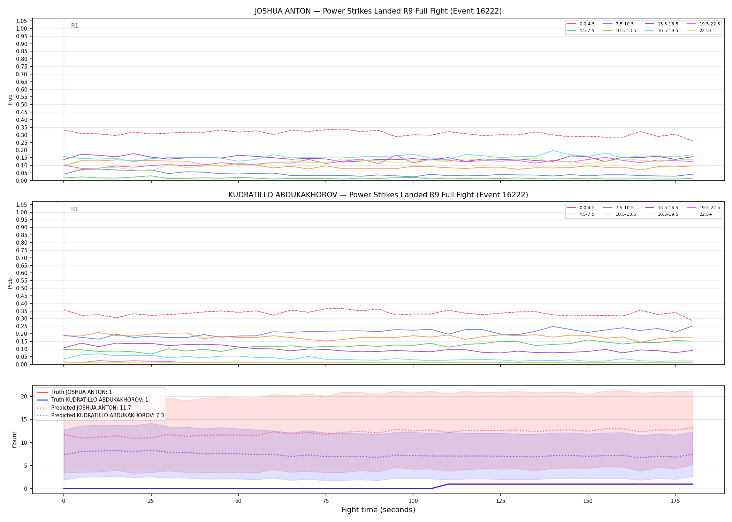This screenshot has width=732, height=522.
Task: Click the 1.05 tick on top chart y-axis
Action: (x=22, y=21)
